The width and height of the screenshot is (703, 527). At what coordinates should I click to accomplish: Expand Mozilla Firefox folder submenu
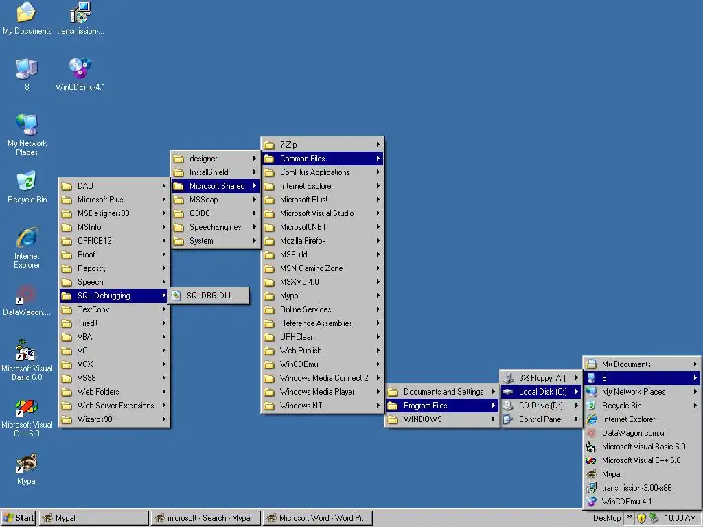[x=322, y=241]
